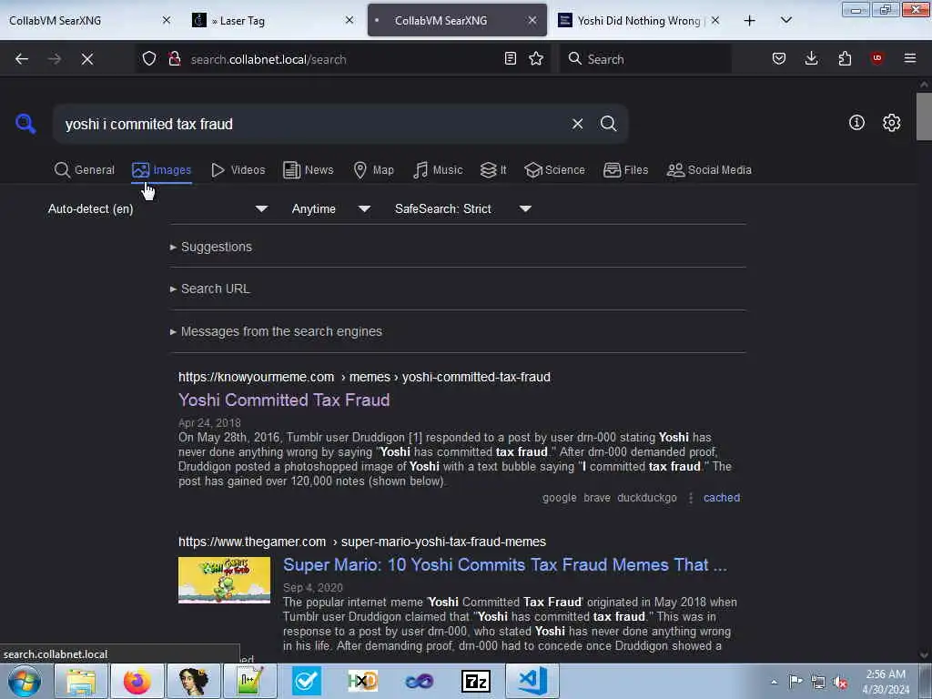Image resolution: width=932 pixels, height=699 pixels.
Task: Click the SearXNG magnifier logo
Action: pos(25,124)
